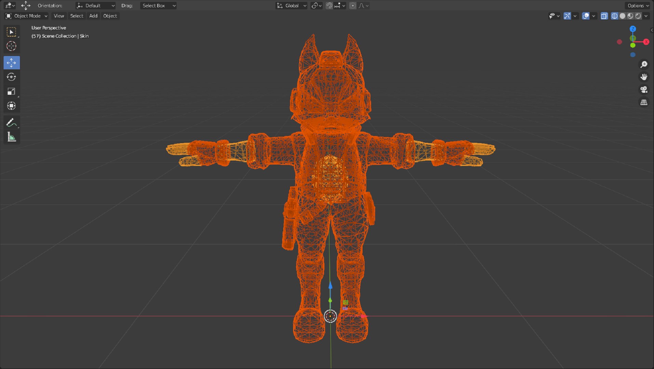Switch to Wireframe viewport shading

pyautogui.click(x=614, y=16)
